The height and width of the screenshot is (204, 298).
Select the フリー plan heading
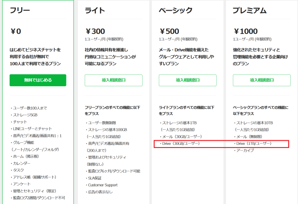[x=20, y=10]
